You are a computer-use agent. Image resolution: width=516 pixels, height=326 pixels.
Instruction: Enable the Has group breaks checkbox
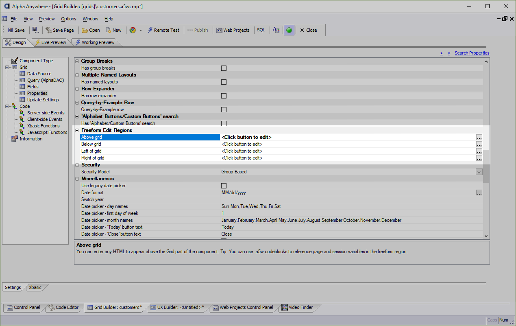coord(224,68)
